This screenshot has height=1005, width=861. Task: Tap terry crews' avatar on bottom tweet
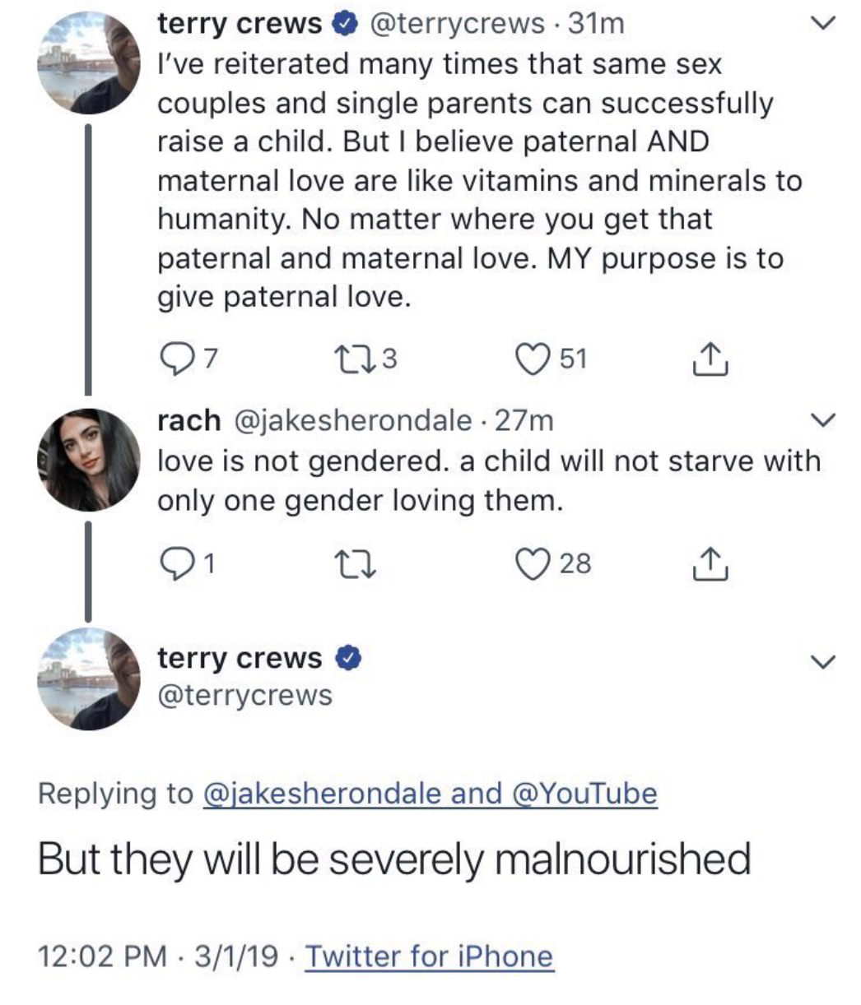tap(89, 678)
